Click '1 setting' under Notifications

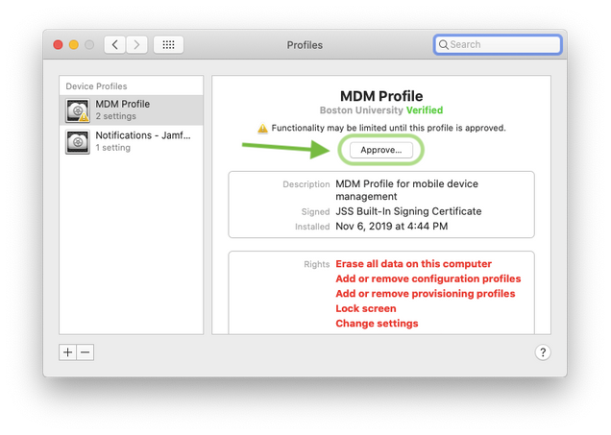(113, 148)
